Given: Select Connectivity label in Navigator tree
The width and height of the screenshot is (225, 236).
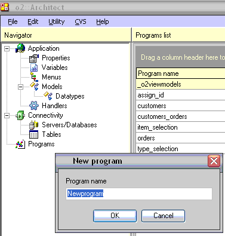Looking at the screenshot, I should click(x=45, y=115).
